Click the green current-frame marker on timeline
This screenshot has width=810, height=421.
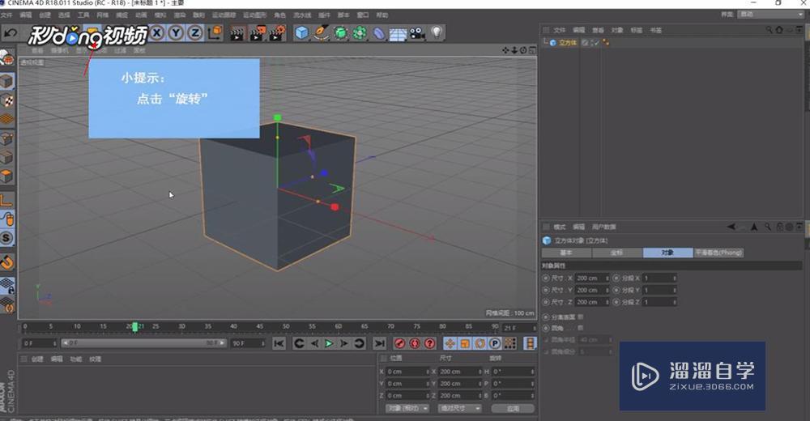click(134, 326)
